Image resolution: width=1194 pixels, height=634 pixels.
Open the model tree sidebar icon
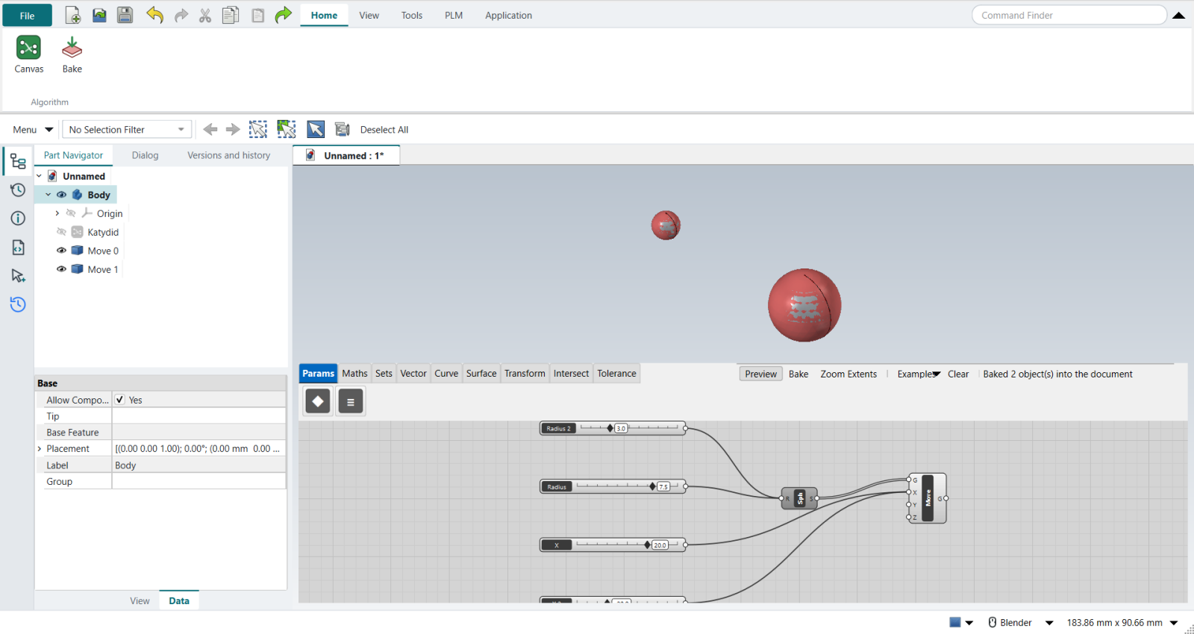(18, 161)
